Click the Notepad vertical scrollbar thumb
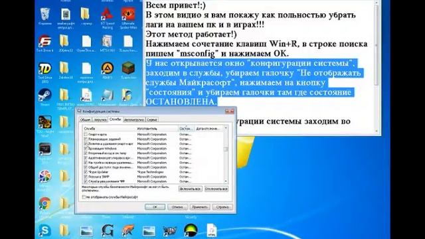Screen dimensions: 425x239 [377, 44]
